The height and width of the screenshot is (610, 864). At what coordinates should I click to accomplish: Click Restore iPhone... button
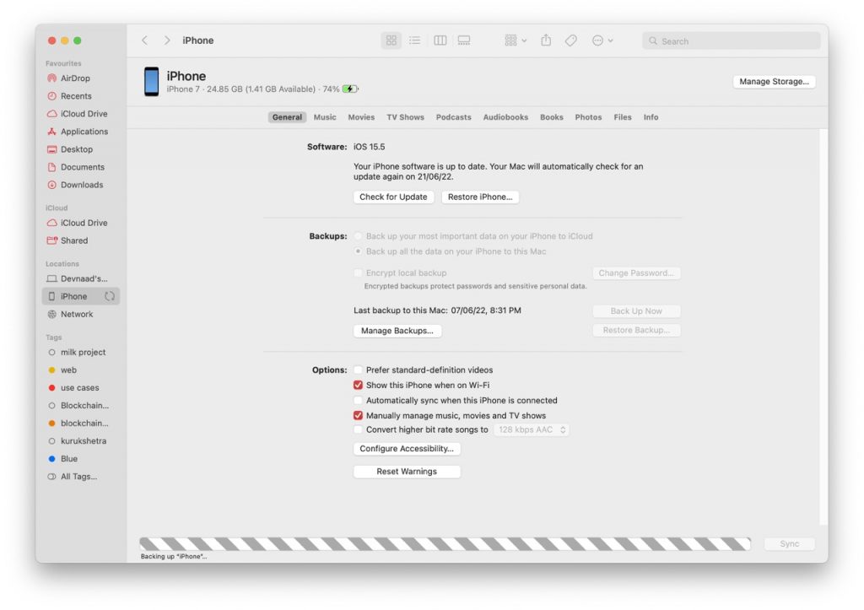(480, 197)
